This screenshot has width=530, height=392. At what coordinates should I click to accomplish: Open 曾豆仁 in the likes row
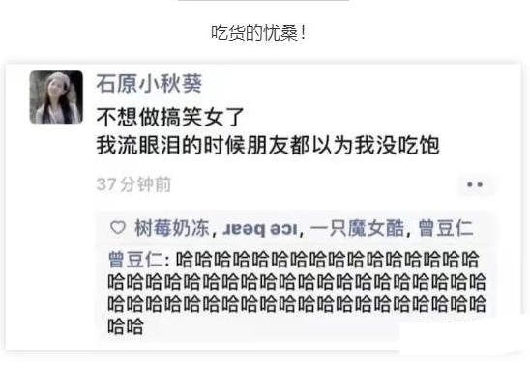click(446, 228)
